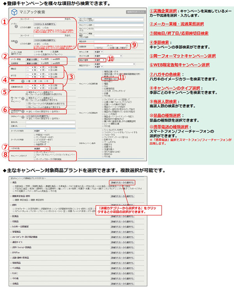Open the help icon next to メーカー
The image size is (234, 287).
pyautogui.click(x=16, y=27)
